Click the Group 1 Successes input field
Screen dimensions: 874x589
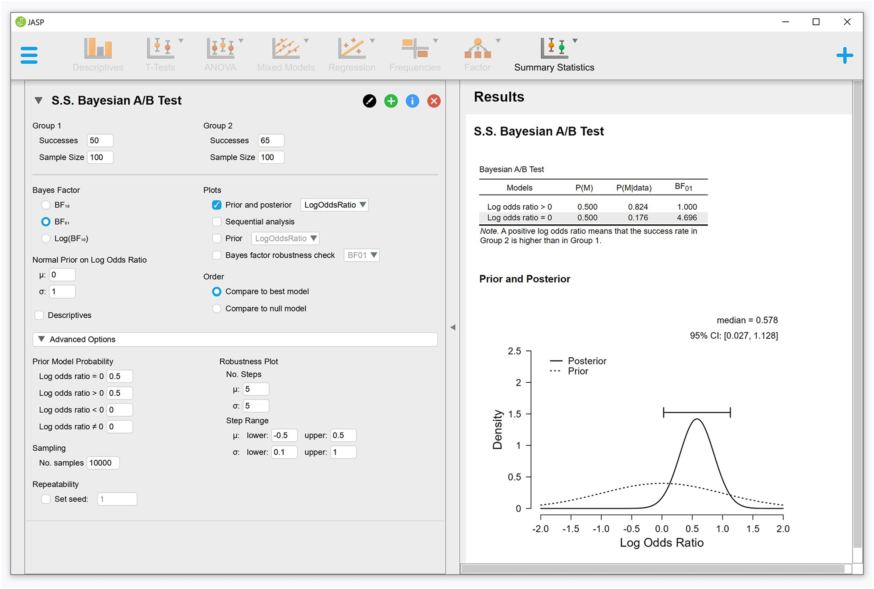click(100, 140)
